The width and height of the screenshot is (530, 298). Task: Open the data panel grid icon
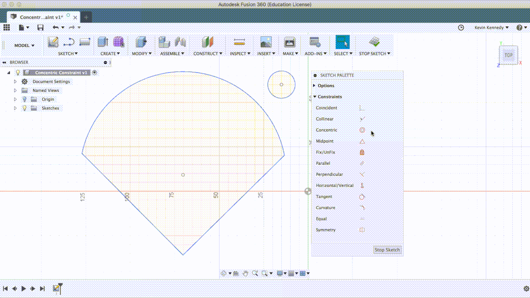point(7,27)
